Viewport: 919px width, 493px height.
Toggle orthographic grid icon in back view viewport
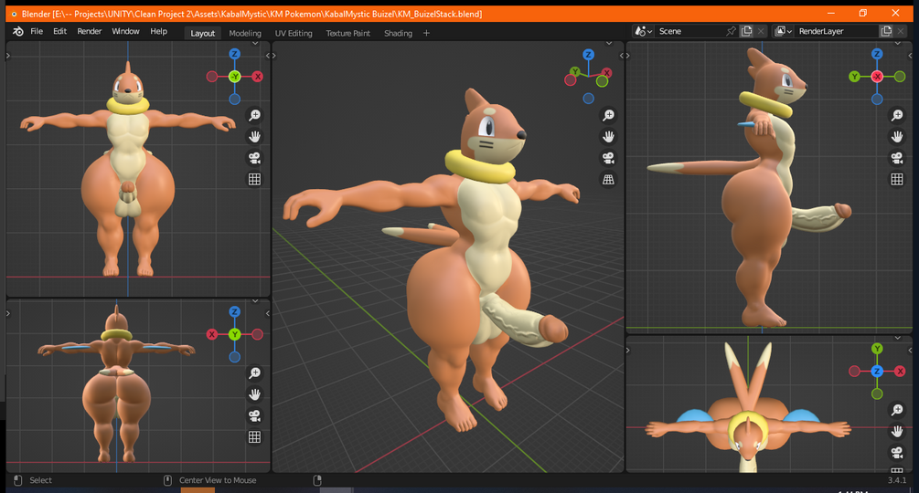(254, 437)
